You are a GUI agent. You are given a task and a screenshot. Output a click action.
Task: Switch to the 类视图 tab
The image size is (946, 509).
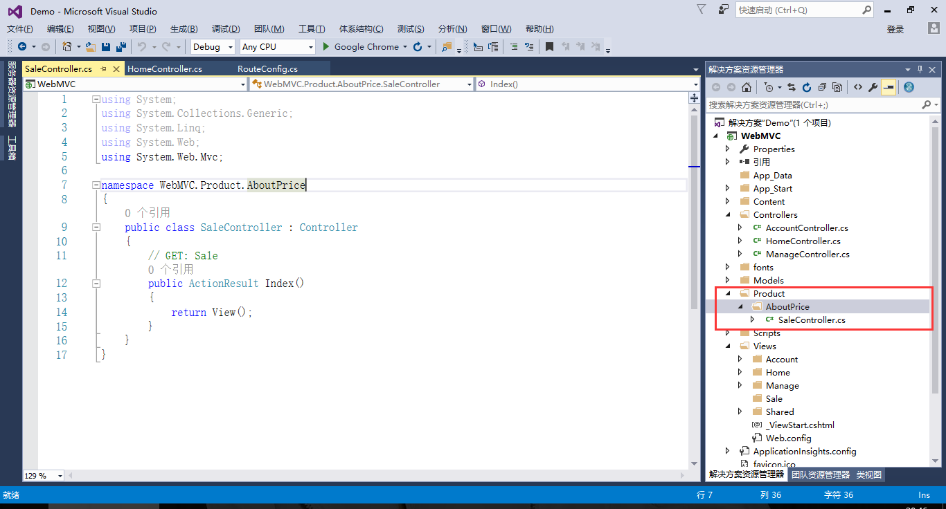(x=869, y=474)
